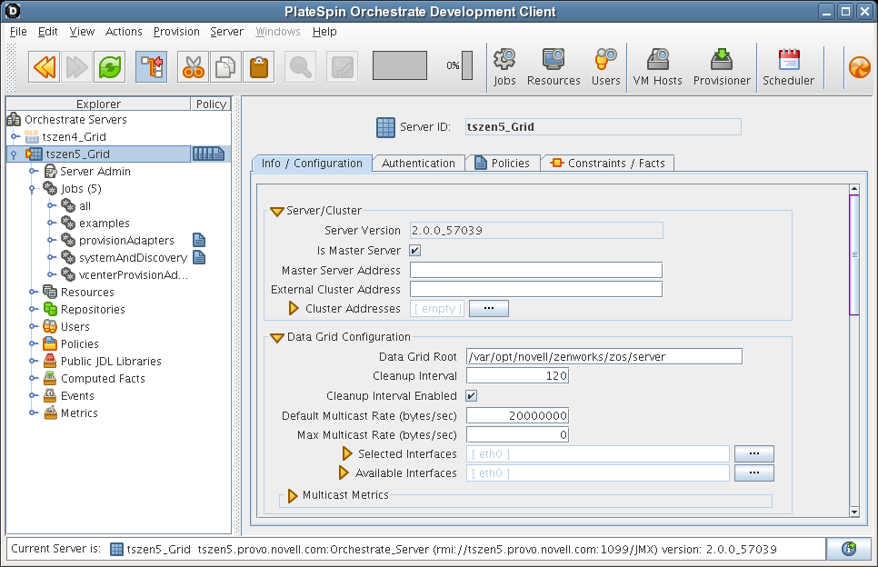
Task: Expand Cluster Addresses triangle
Action: pyautogui.click(x=294, y=309)
